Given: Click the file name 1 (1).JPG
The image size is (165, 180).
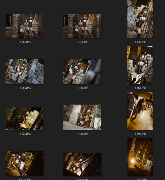Looking at the screenshot, I should coord(25,42).
